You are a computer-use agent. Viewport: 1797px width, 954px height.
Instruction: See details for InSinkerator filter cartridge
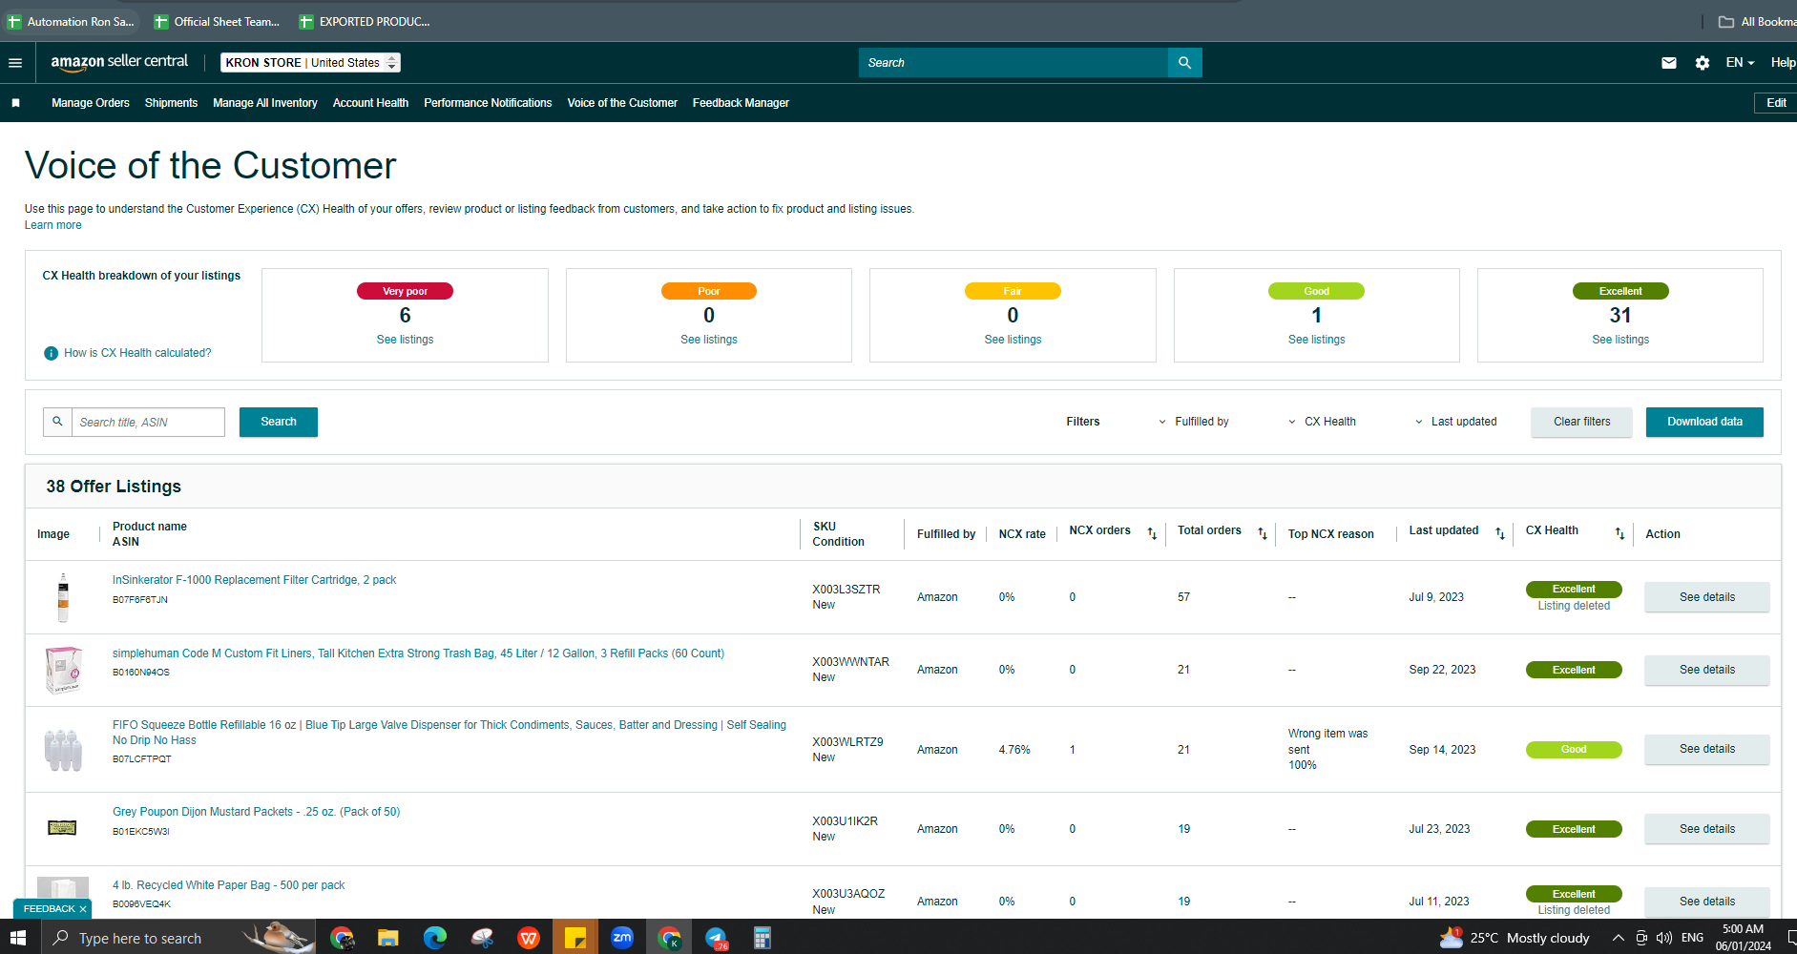[1707, 597]
